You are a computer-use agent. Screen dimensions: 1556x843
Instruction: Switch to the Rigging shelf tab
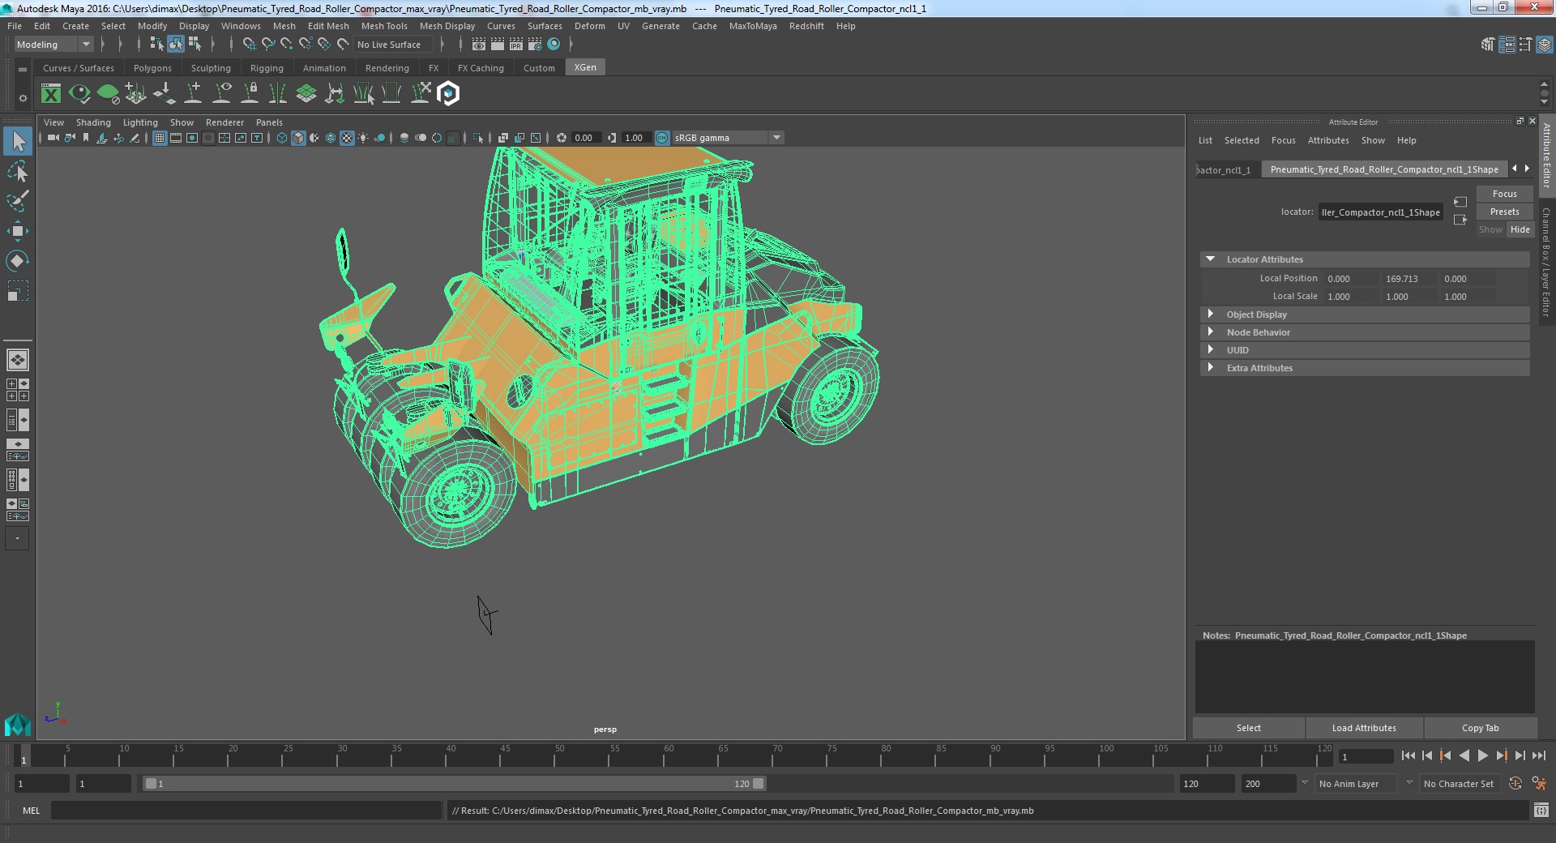pyautogui.click(x=267, y=68)
